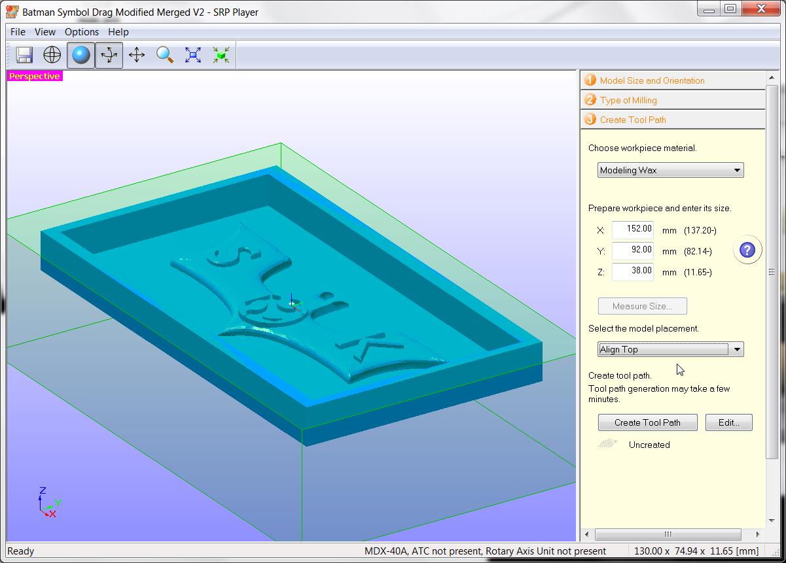Click the Z workpiece size field
786x563 pixels.
[632, 271]
